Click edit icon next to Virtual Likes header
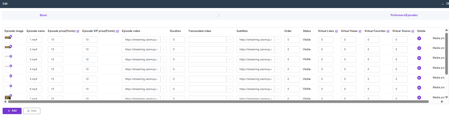Screen dimensions: 449x119 tap(337, 31)
